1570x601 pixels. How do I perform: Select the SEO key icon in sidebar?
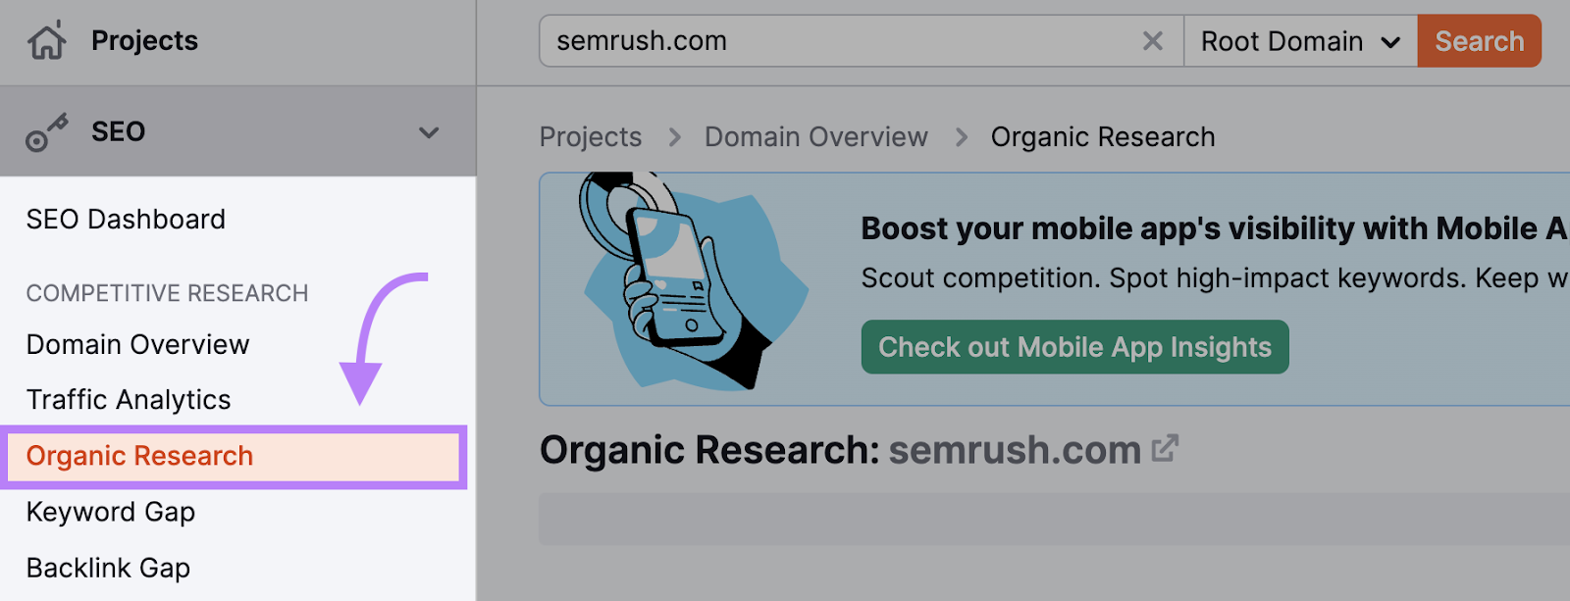click(x=46, y=130)
